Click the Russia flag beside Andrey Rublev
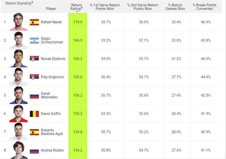Screen dimensions: 226x159 click(34, 150)
